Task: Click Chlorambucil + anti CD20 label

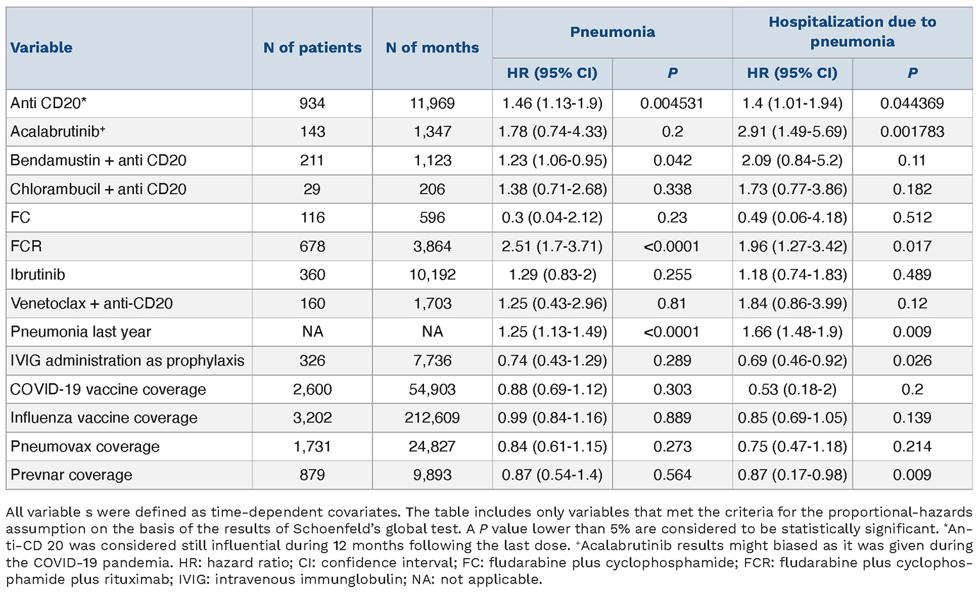Action: coord(98,189)
